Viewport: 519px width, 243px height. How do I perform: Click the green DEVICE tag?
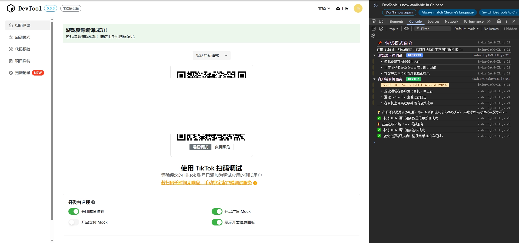(413, 79)
